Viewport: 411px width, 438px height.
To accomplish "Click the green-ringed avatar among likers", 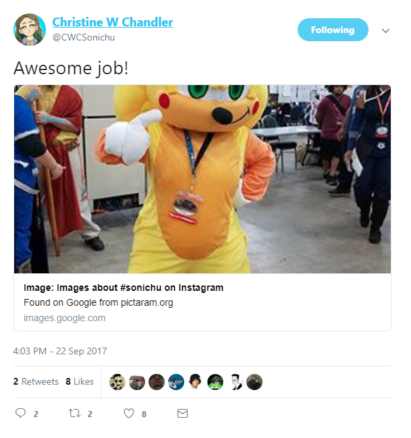I will [215, 382].
